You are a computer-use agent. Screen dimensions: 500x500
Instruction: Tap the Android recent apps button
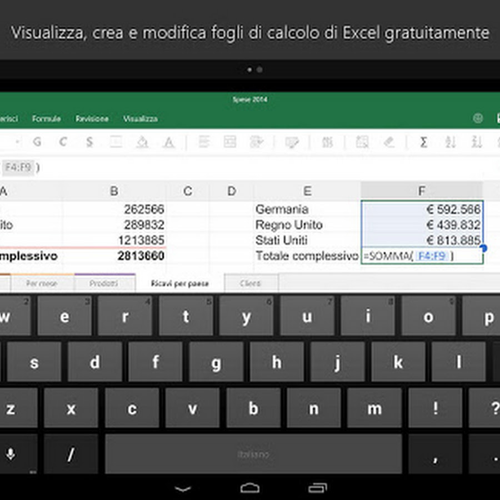click(318, 488)
